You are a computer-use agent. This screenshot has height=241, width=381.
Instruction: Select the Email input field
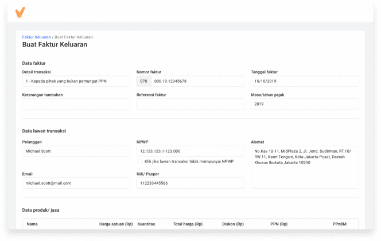pos(76,183)
